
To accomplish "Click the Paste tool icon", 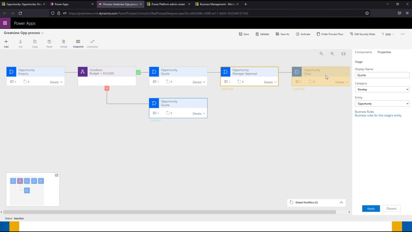I will point(49,42).
